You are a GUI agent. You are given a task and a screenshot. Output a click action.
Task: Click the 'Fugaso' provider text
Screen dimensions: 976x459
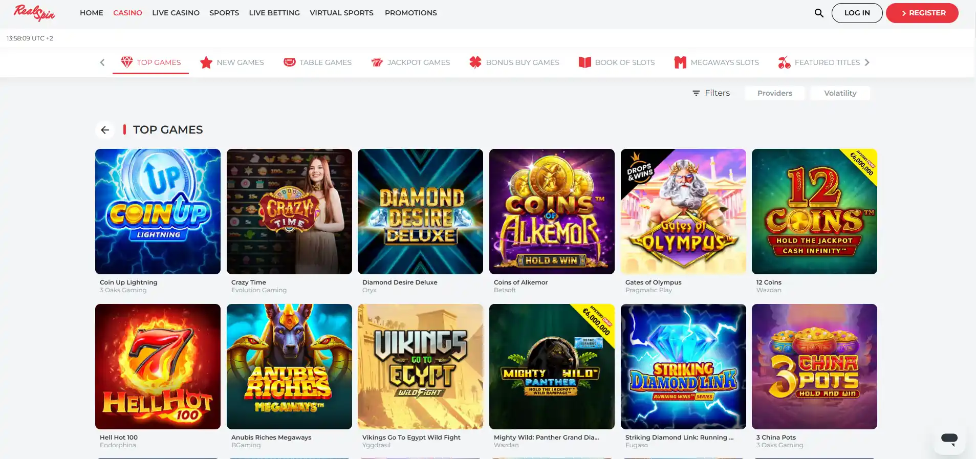(x=637, y=445)
